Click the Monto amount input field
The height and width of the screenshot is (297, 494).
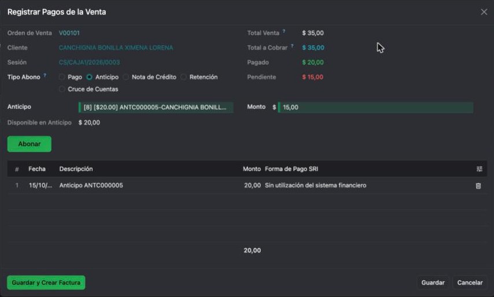[375, 107]
